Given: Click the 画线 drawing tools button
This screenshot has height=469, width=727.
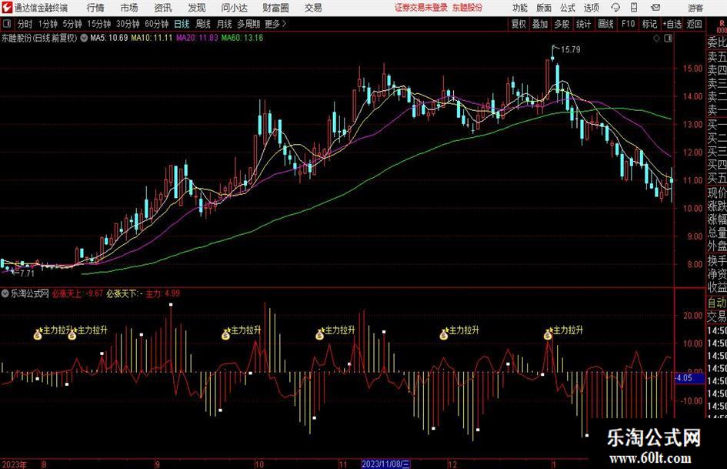Looking at the screenshot, I should pyautogui.click(x=605, y=24).
